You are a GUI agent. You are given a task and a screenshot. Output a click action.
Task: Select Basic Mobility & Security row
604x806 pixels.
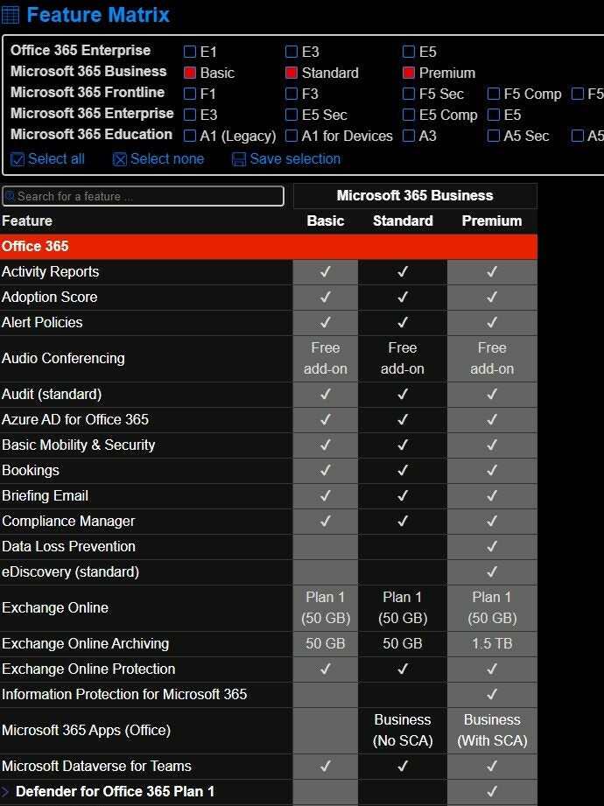[79, 445]
